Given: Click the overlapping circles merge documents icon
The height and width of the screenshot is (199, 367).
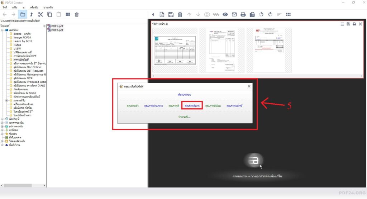Looking at the screenshot, I should point(207,14).
